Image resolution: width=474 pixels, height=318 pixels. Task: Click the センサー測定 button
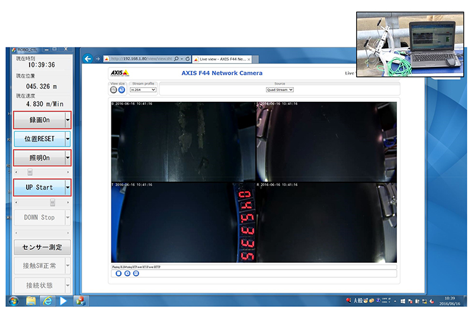42,247
